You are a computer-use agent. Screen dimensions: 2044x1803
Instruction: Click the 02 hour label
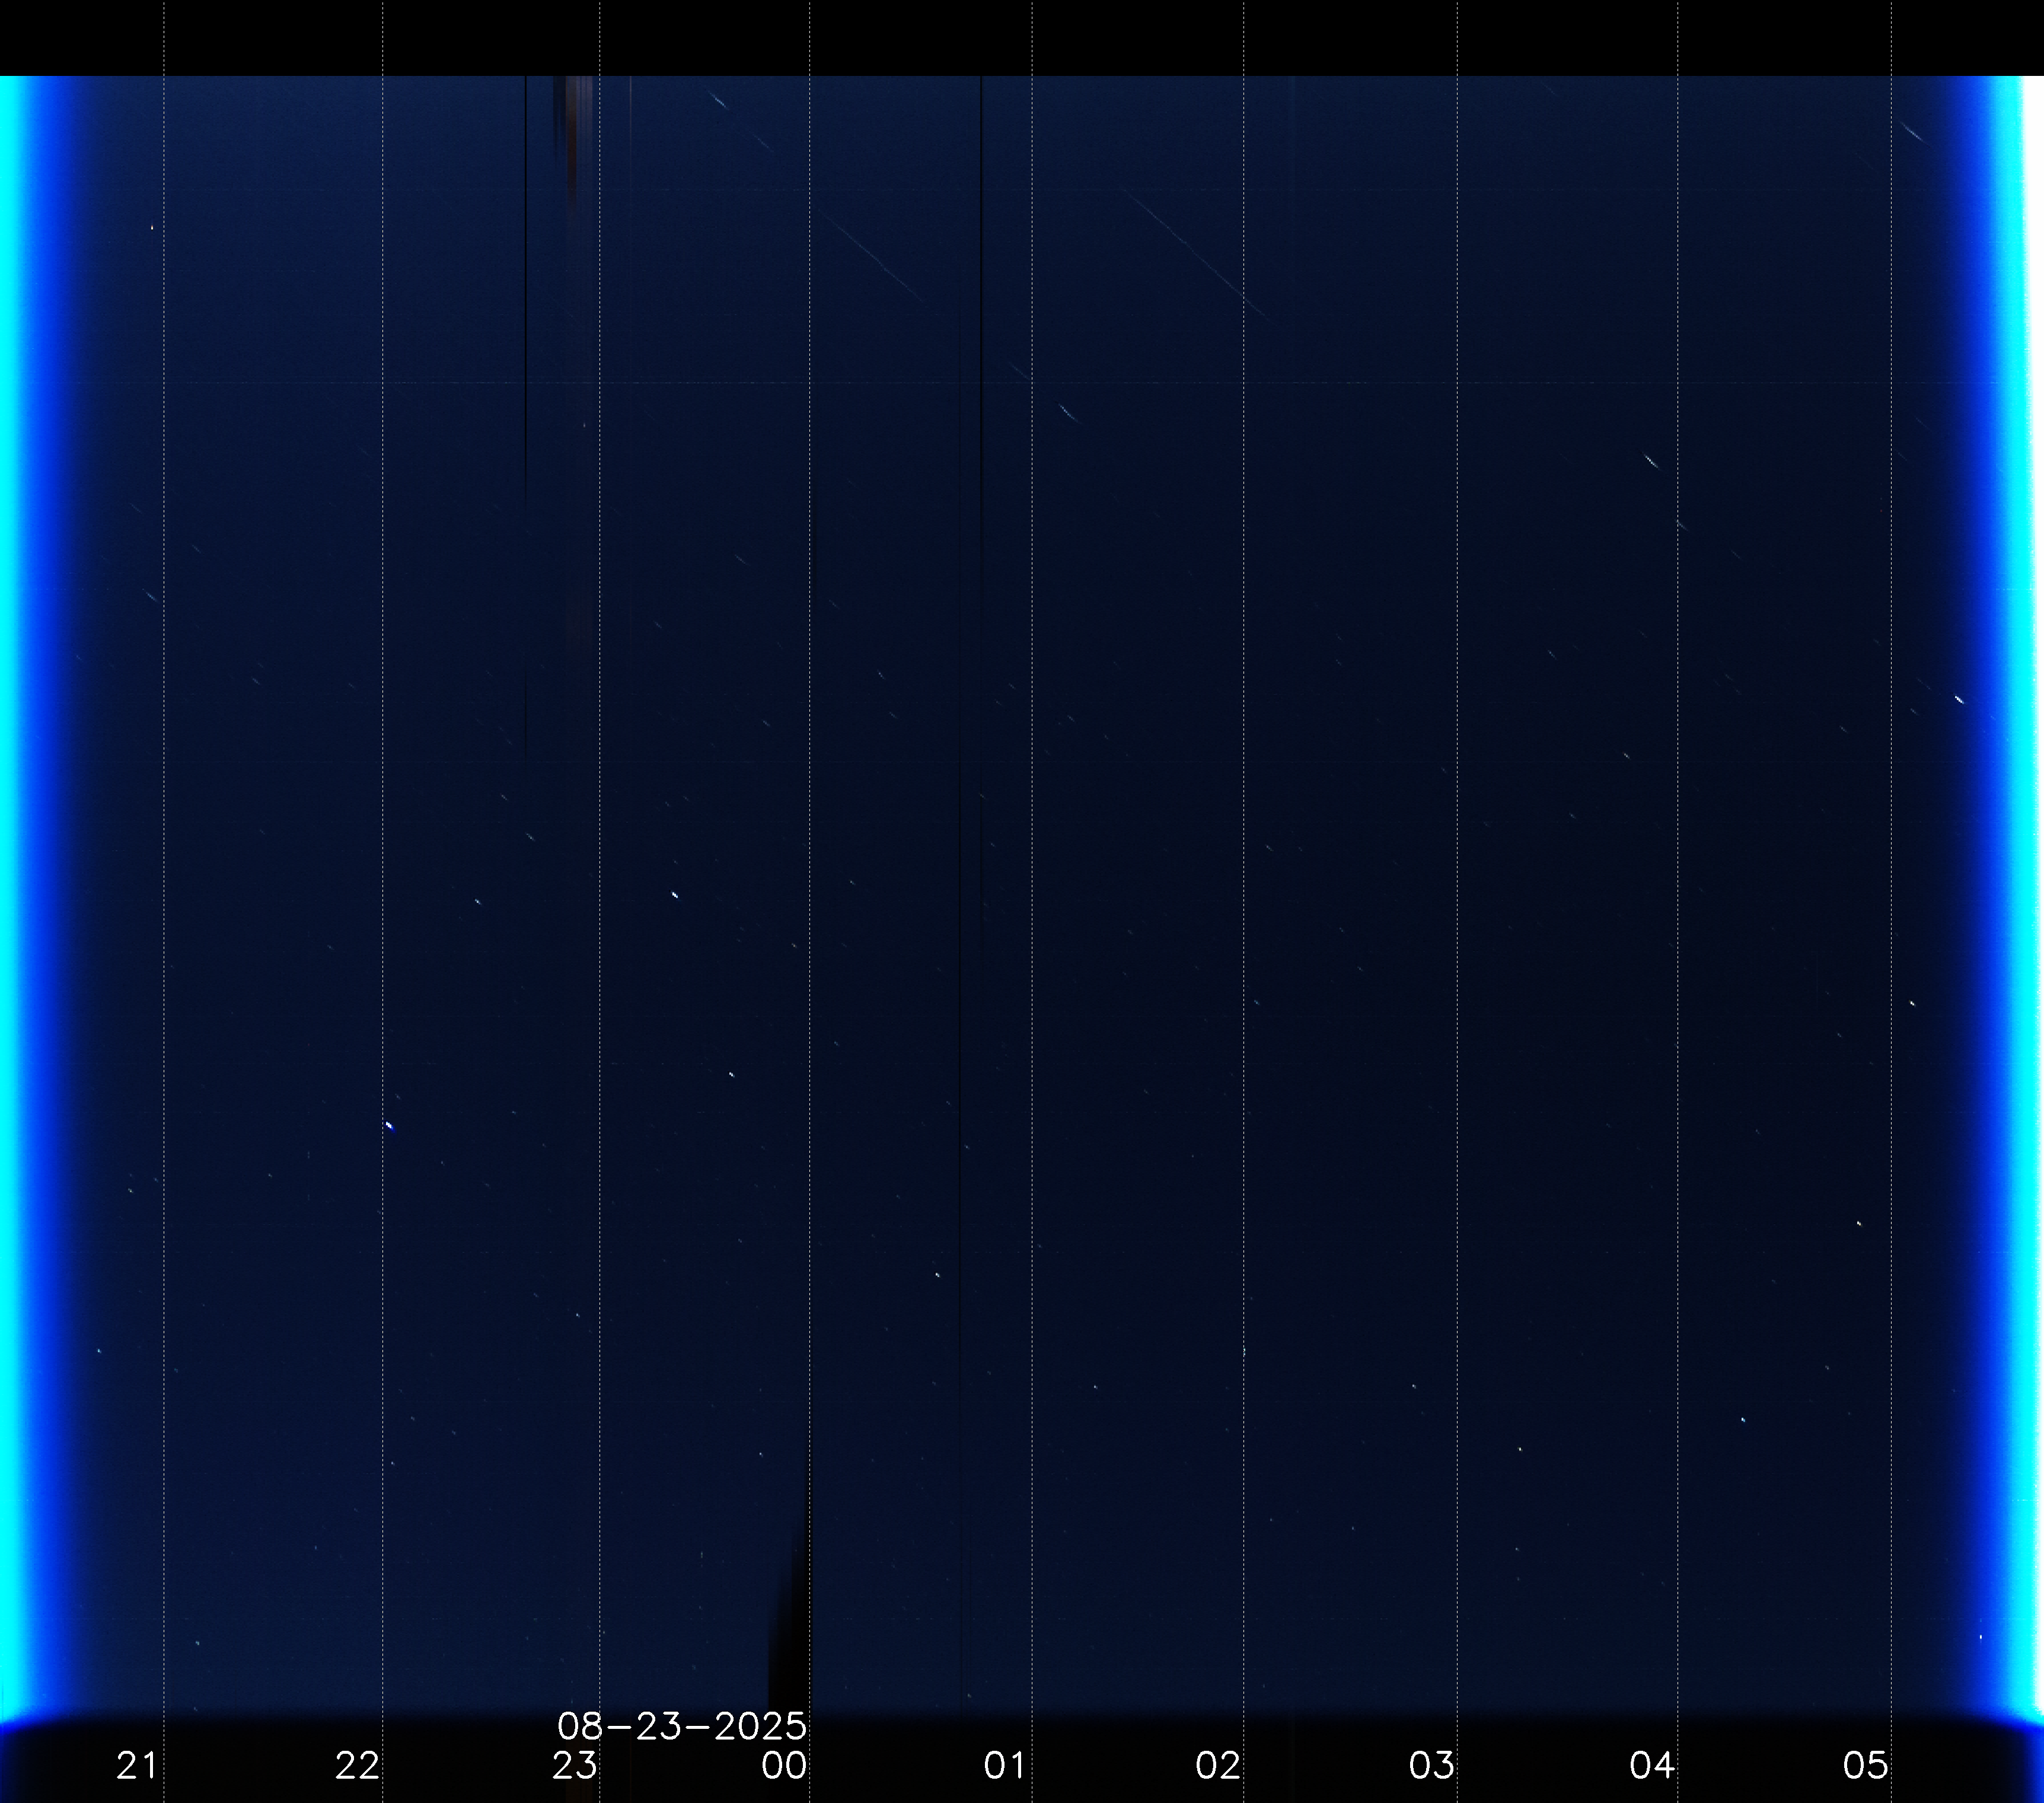(x=1218, y=1766)
